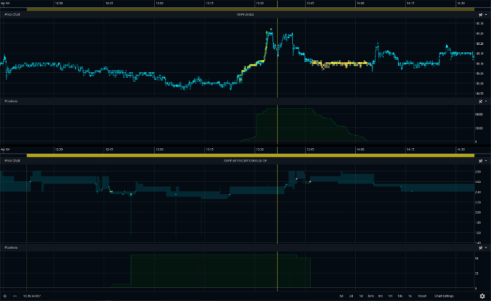Click the tools icon on lower Positions panel header

(480, 247)
